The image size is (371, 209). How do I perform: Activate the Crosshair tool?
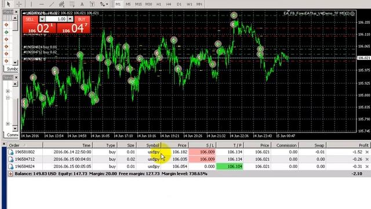(x=19, y=4)
